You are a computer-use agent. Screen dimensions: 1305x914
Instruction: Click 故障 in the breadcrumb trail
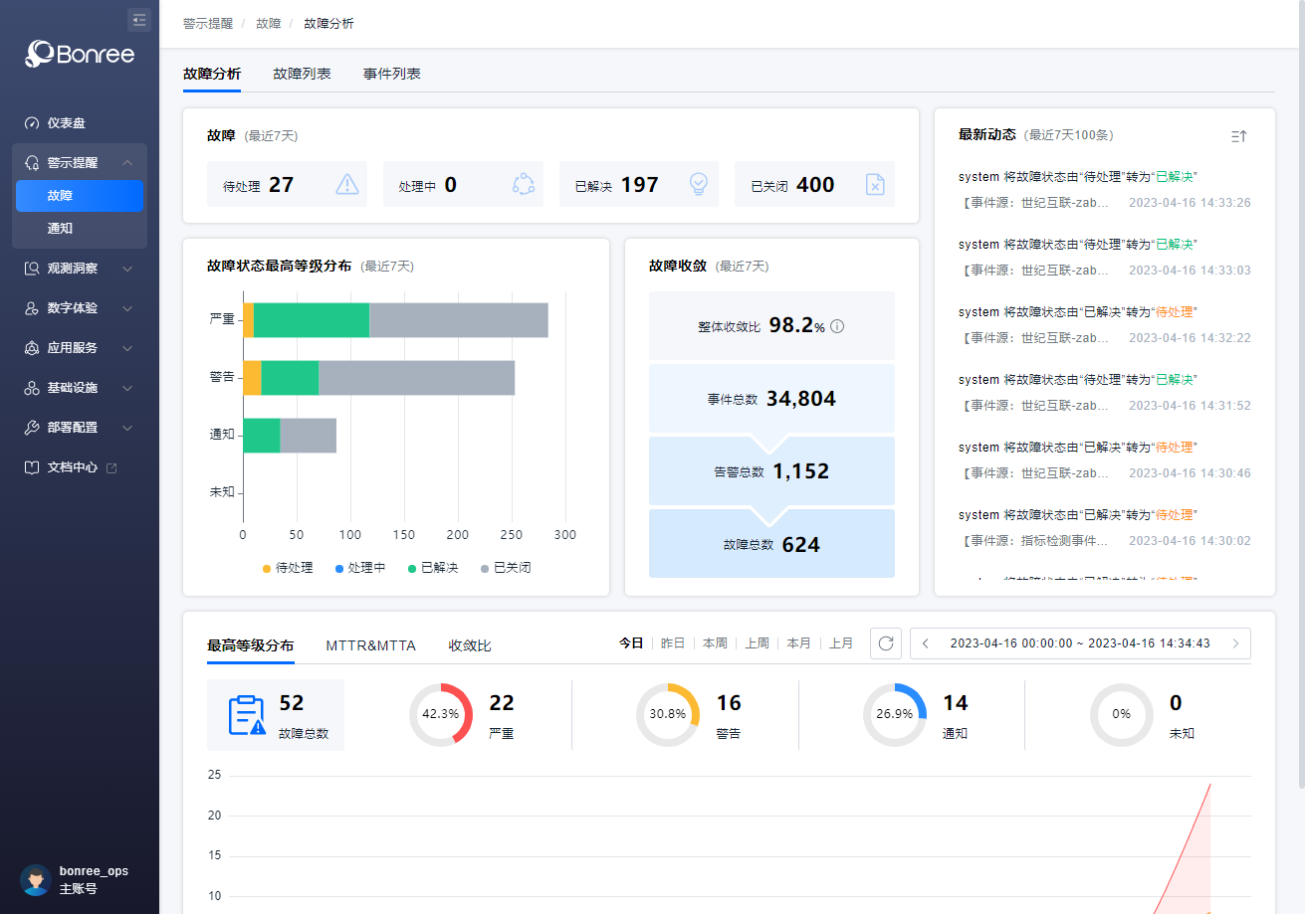(x=268, y=22)
